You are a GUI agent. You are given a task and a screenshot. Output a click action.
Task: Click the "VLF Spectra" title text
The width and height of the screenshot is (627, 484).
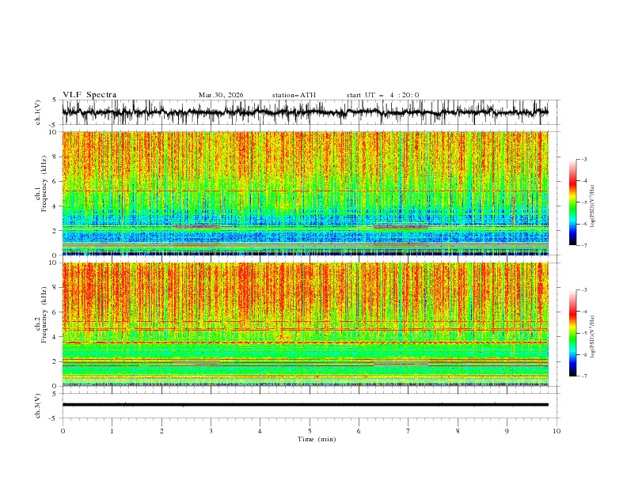[89, 95]
